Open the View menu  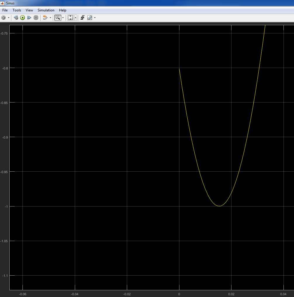(x=29, y=10)
